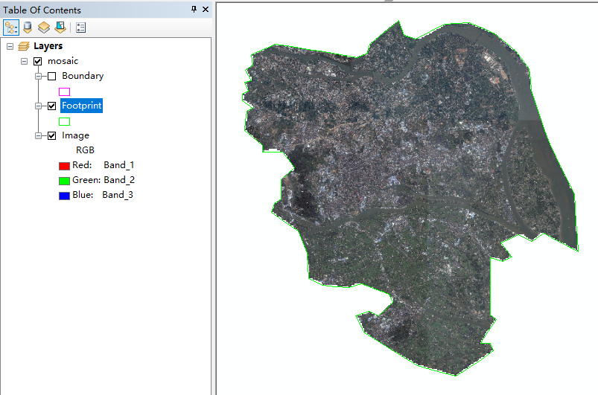Collapse the Layers data frame tree
Image resolution: width=598 pixels, height=395 pixels.
click(10, 46)
